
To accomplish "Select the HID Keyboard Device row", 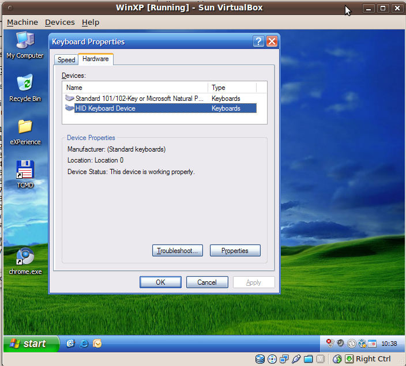I will click(x=160, y=108).
